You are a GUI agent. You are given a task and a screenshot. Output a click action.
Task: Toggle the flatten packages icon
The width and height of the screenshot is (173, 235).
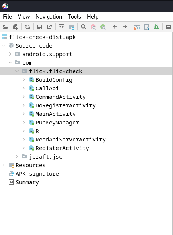coord(71,27)
